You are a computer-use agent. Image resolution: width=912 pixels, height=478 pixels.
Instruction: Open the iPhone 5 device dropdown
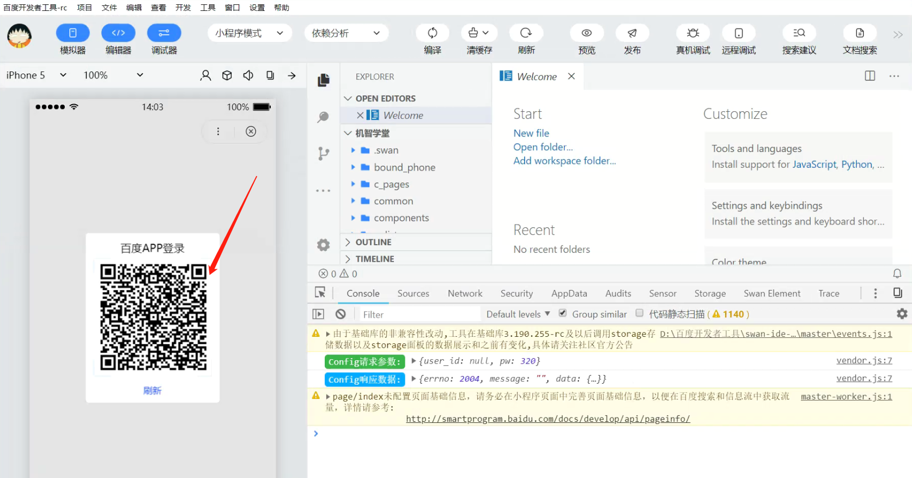[x=36, y=75]
